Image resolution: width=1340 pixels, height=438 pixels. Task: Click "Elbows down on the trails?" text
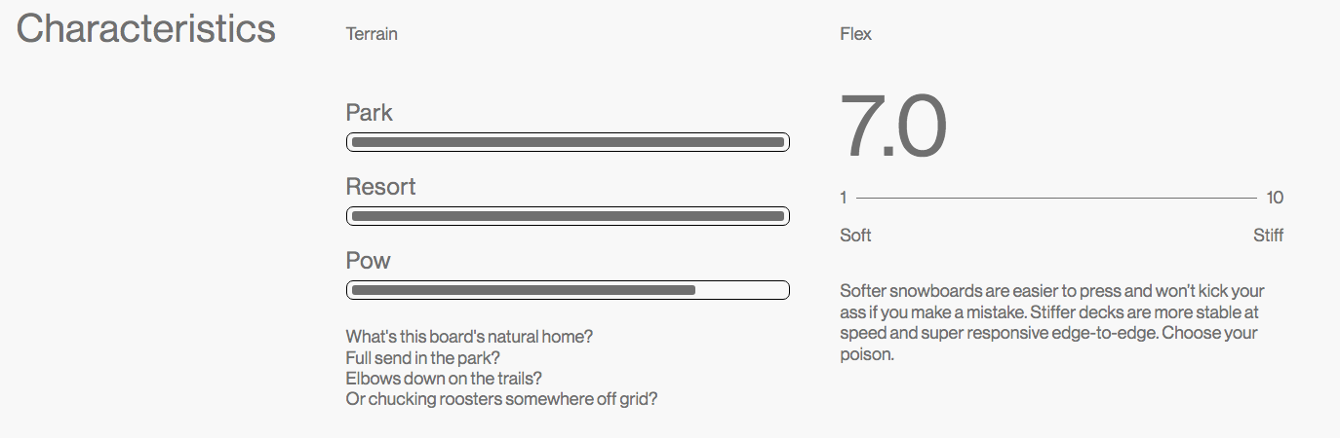(x=444, y=379)
